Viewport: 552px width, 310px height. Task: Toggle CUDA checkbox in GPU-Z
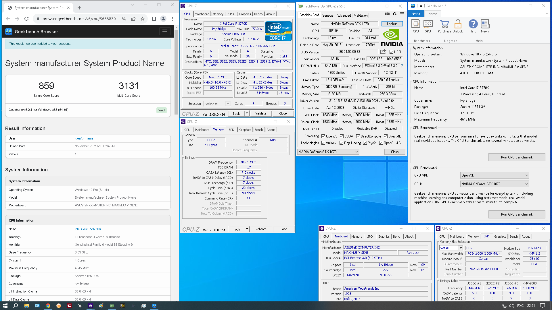[342, 136]
